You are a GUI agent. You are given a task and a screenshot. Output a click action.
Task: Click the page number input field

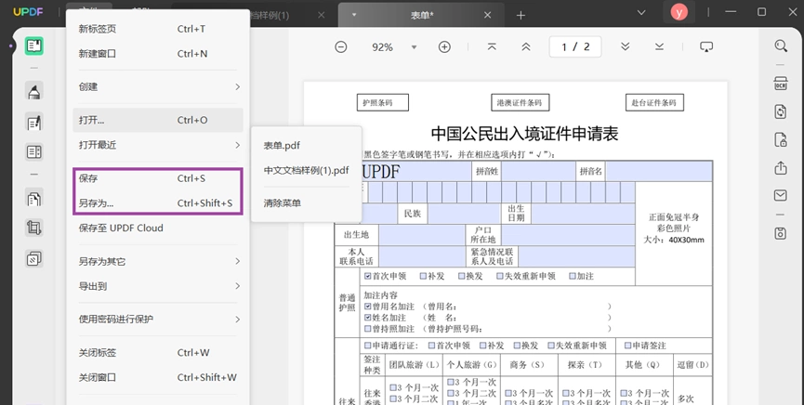click(x=575, y=47)
